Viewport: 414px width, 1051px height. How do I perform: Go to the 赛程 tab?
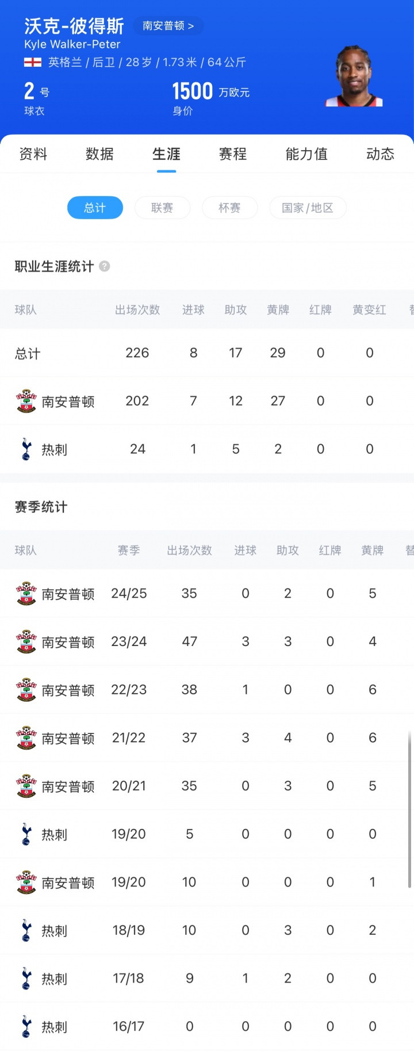[x=233, y=154]
